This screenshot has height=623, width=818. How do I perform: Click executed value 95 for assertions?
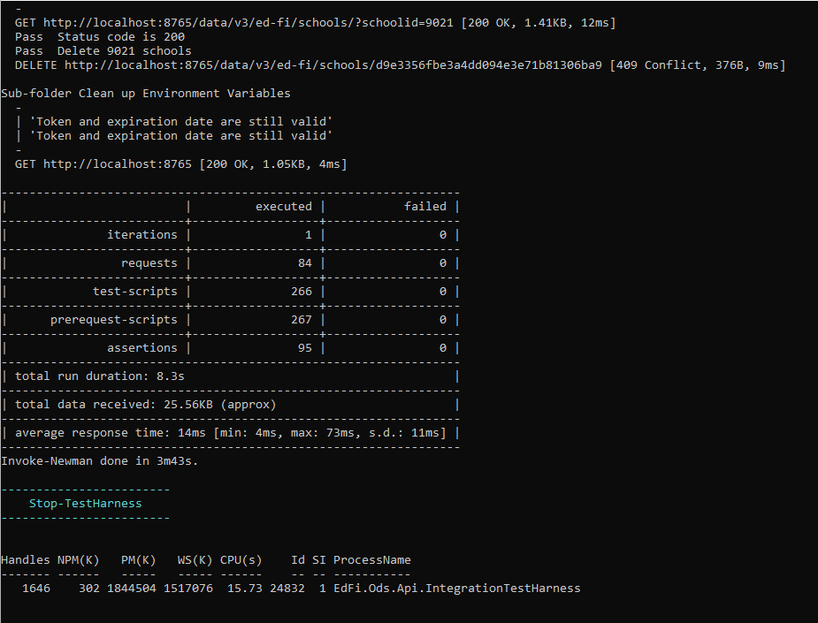(x=305, y=348)
